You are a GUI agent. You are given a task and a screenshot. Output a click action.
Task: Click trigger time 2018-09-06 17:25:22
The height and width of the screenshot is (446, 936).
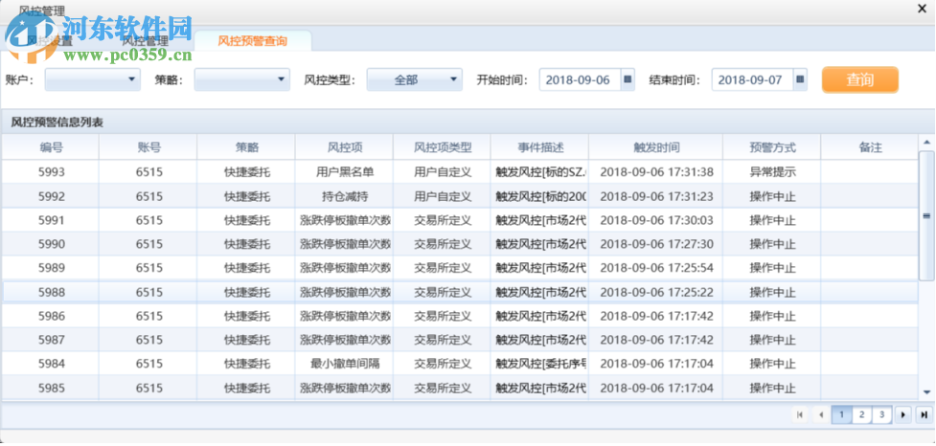(656, 292)
